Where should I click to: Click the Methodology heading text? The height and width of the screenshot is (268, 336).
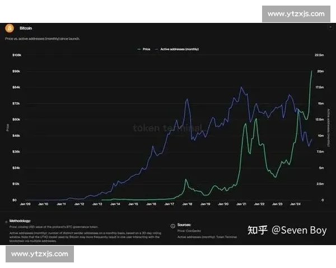coord(21,221)
